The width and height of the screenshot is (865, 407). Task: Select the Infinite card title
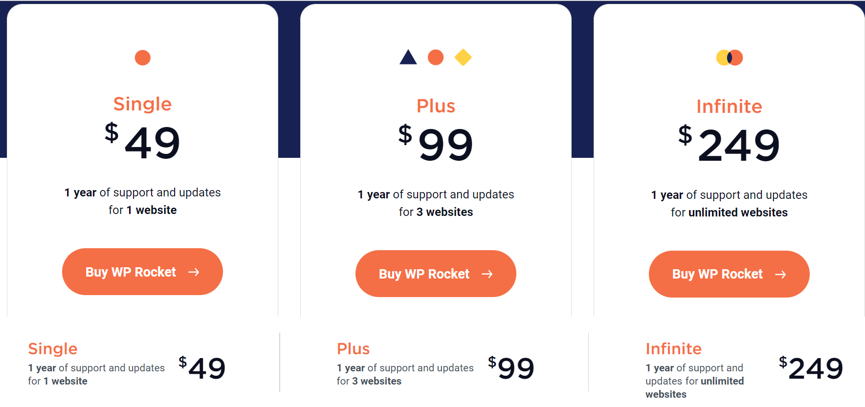[x=729, y=107]
